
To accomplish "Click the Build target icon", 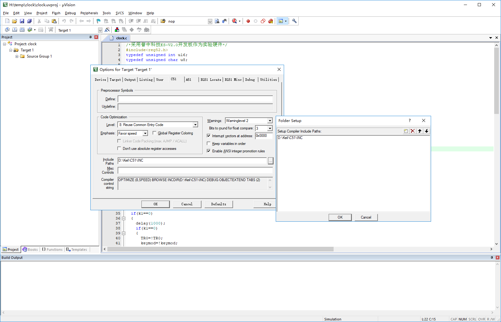I will [15, 30].
